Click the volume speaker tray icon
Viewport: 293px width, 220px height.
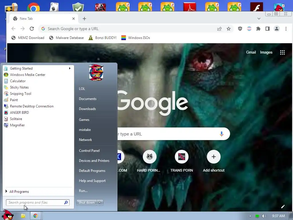tap(264, 216)
